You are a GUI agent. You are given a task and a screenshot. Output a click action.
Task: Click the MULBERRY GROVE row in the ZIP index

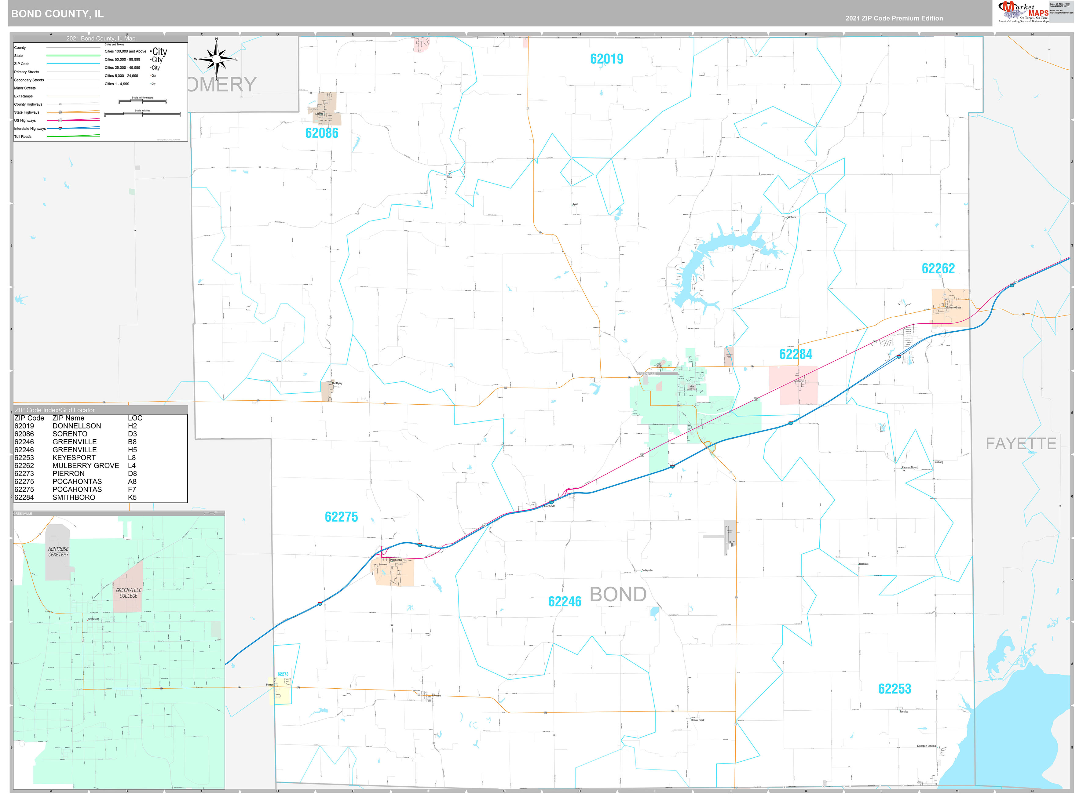(x=101, y=466)
